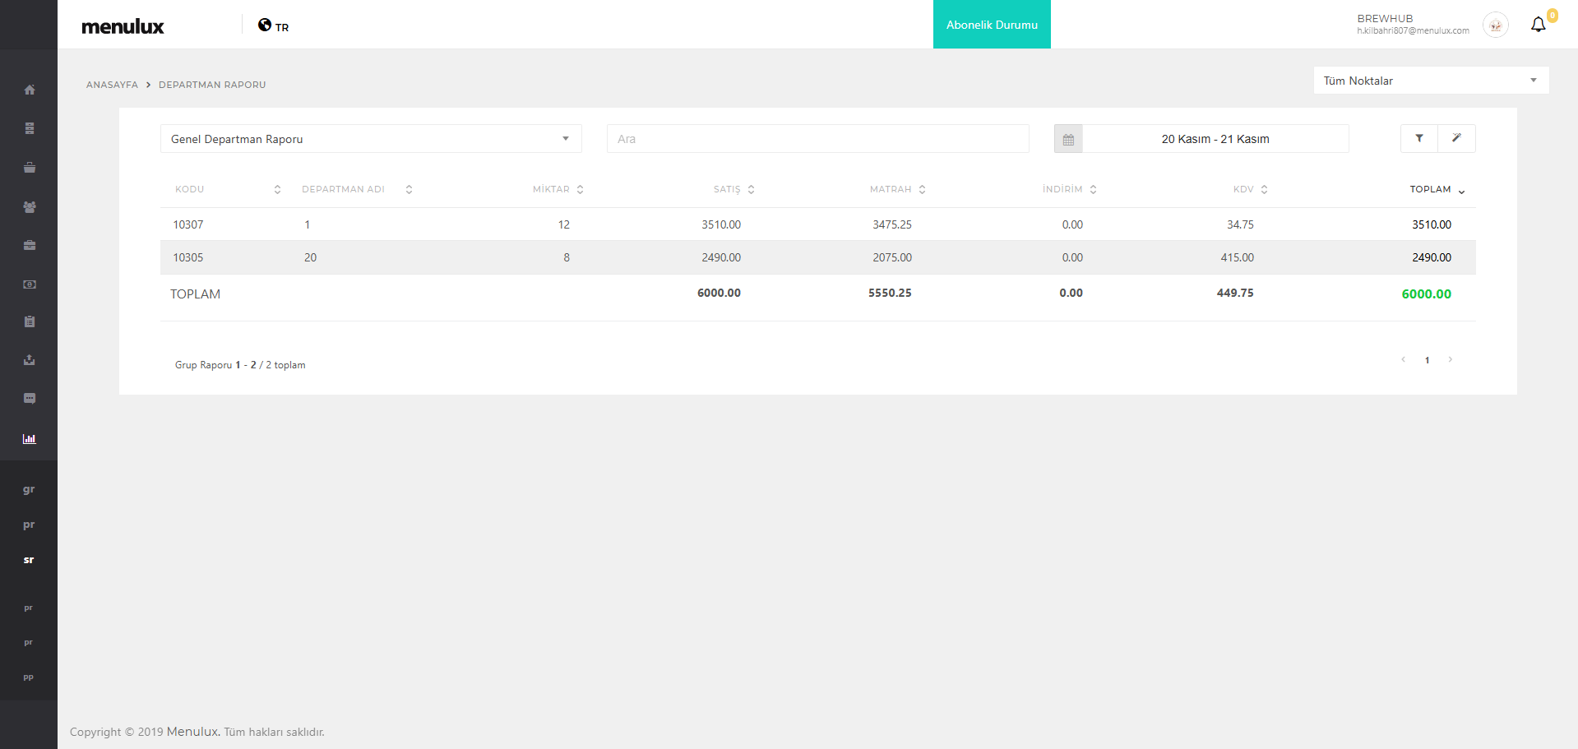Click the banknote money icon in sidebar
Viewport: 1578px width, 749px height.
click(x=30, y=284)
